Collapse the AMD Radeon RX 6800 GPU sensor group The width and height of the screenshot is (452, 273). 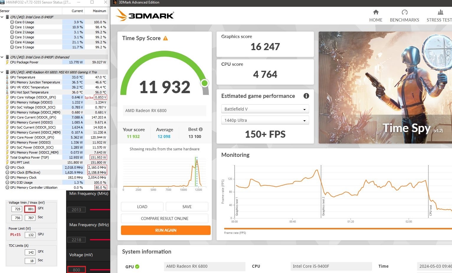click(2, 72)
